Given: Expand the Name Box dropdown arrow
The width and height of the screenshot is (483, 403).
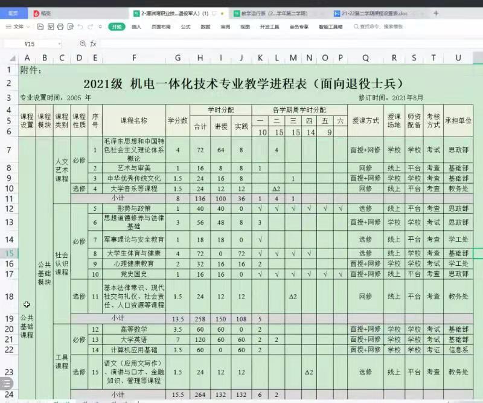Looking at the screenshot, I should 59,44.
